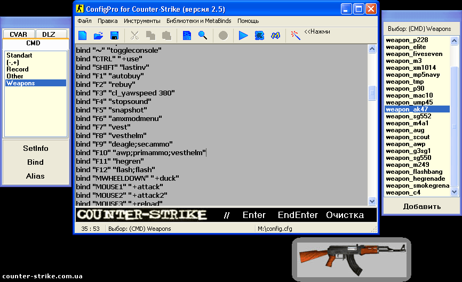Screen dimensions: 462x282
Task: Select weapon_flashbang in the list
Action: click(x=417, y=172)
